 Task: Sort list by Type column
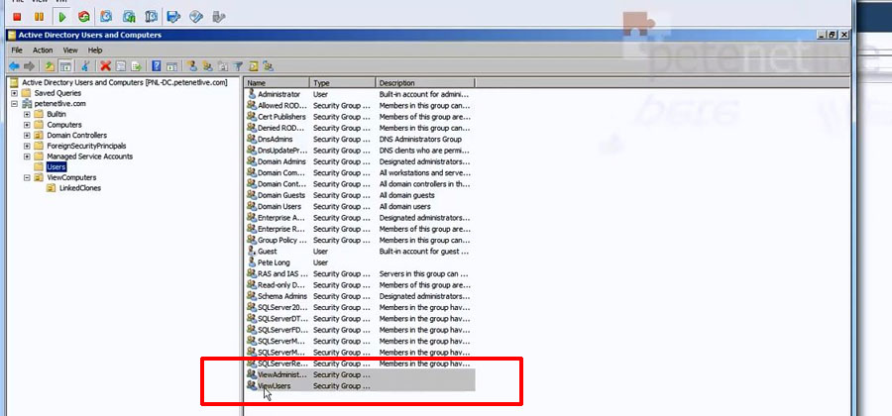click(343, 83)
